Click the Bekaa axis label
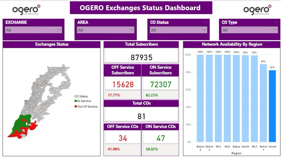The height and width of the screenshot is (158, 281). point(236,146)
